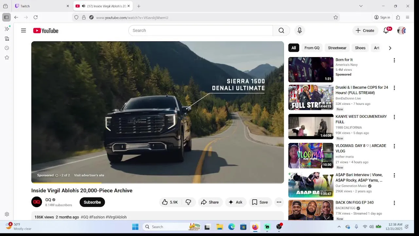Click the Share button
Image resolution: width=419 pixels, height=236 pixels.
pos(210,202)
